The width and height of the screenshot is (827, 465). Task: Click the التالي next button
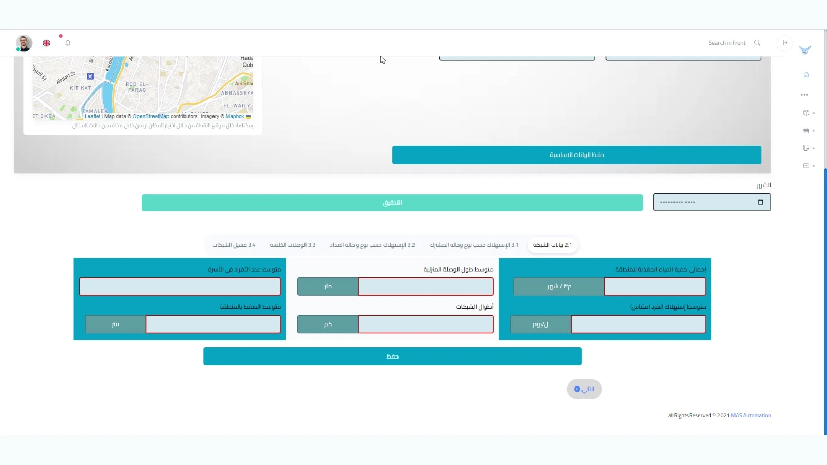[x=584, y=389]
